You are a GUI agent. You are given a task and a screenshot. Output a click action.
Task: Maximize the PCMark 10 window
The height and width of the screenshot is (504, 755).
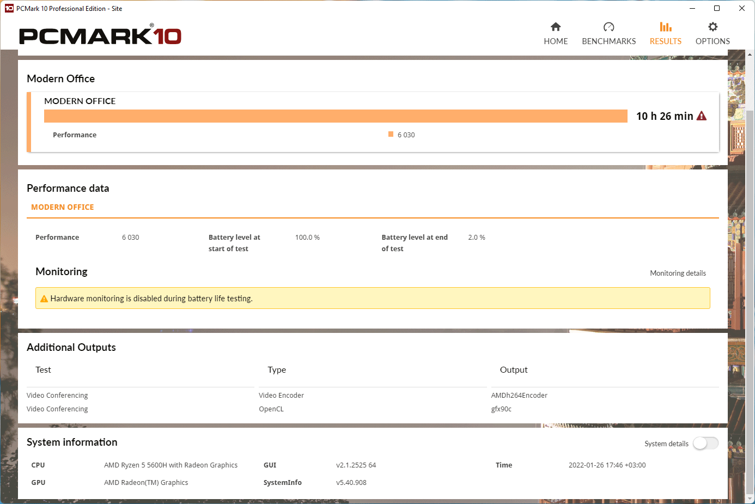717,8
